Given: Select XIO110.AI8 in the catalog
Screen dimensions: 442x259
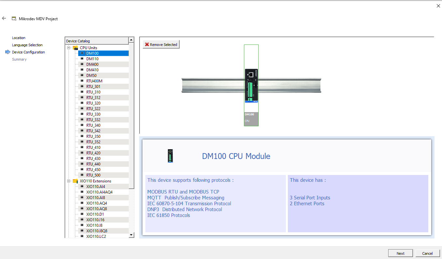Looking at the screenshot, I should click(x=103, y=197).
